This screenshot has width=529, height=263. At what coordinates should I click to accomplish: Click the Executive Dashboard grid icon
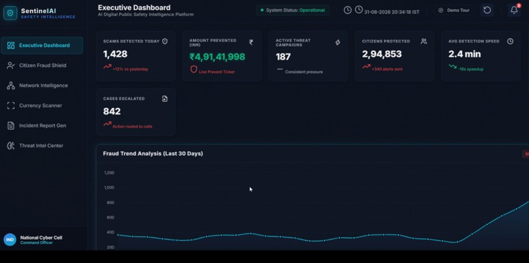11,45
